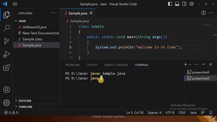Open the Source Control view
The image size is (217, 122).
[x=6, y=41]
